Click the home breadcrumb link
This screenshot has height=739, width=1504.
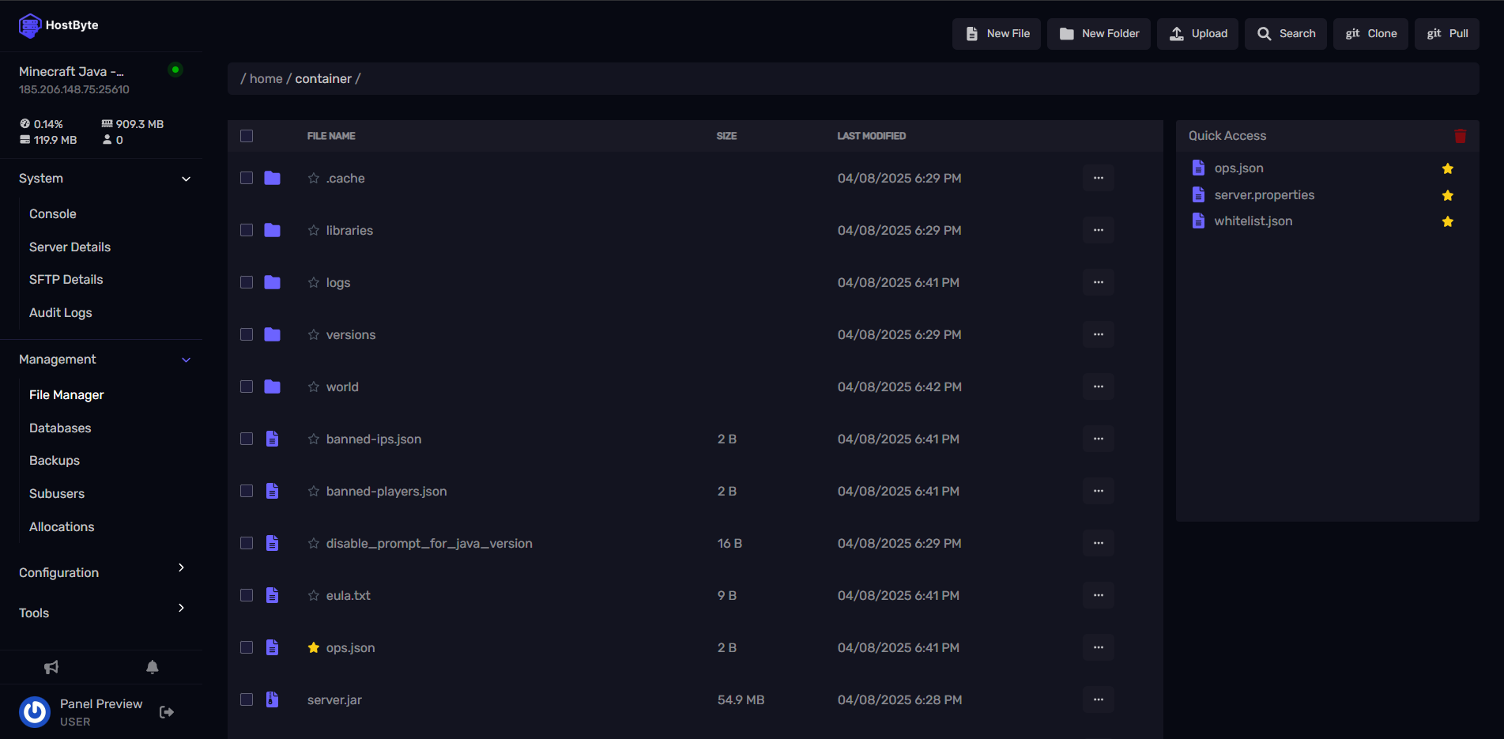[266, 79]
